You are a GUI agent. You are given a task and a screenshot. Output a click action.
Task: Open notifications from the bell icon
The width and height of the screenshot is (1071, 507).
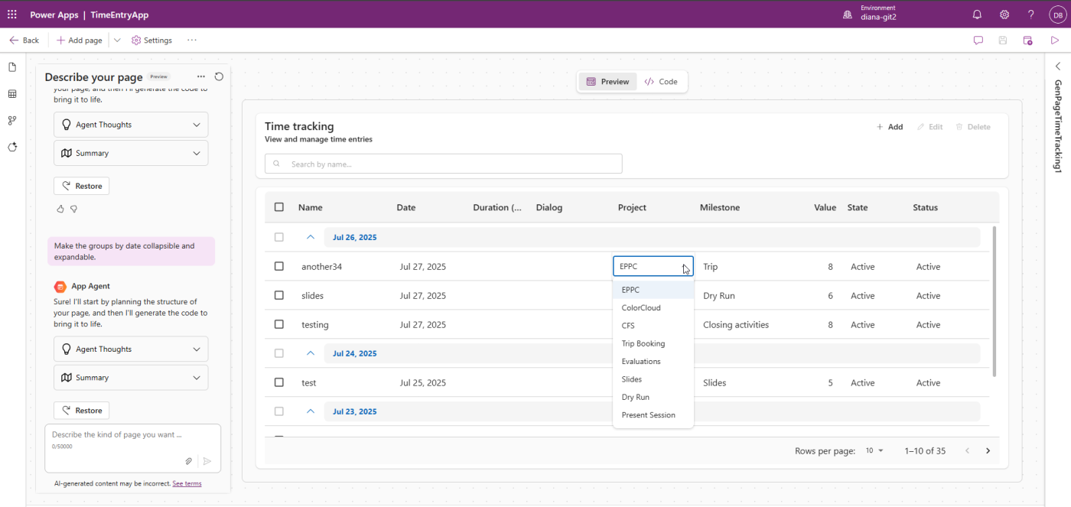977,15
